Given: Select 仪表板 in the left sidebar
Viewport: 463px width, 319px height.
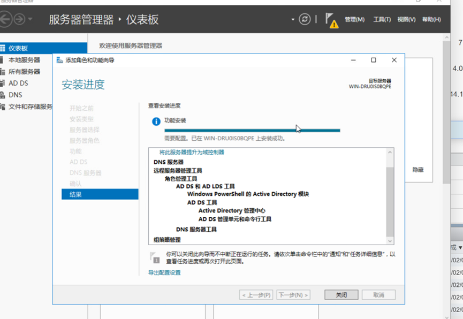Looking at the screenshot, I should pyautogui.click(x=43, y=48).
